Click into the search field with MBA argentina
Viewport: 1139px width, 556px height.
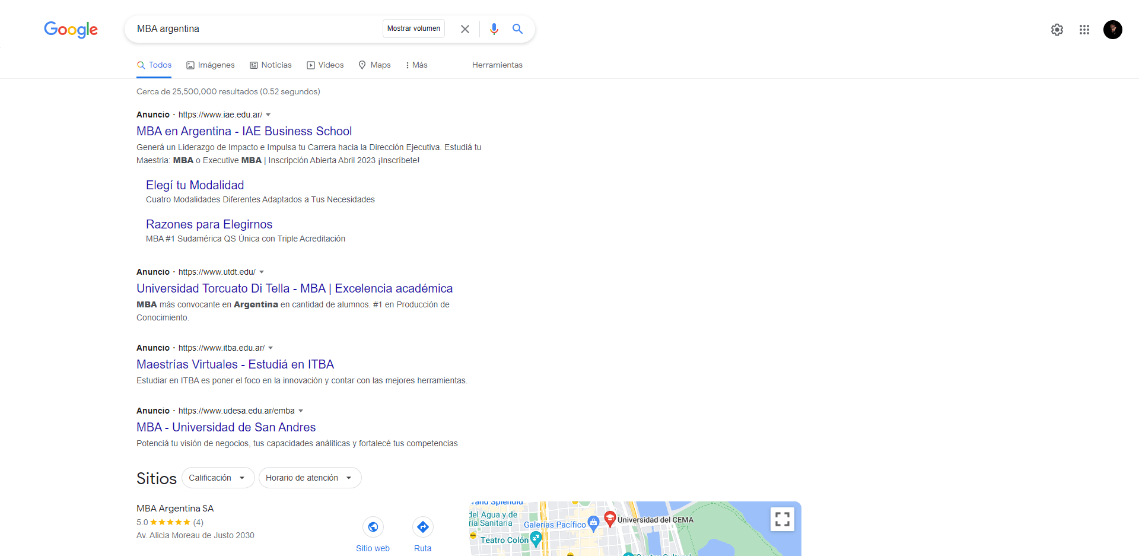[x=255, y=29]
